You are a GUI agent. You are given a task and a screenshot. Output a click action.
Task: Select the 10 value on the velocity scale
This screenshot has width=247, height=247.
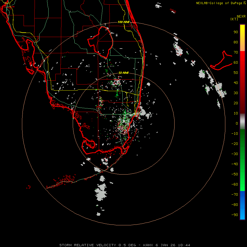click(x=236, y=113)
